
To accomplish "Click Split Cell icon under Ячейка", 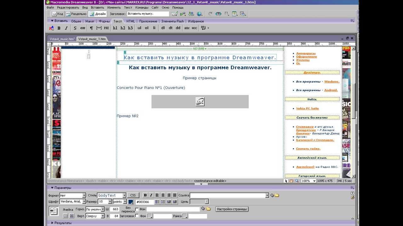I will point(71,216).
